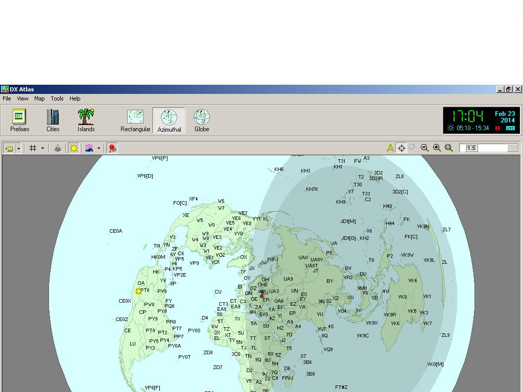The width and height of the screenshot is (523, 392).
Task: Click the UTC indicator on the clock
Action: [x=510, y=128]
